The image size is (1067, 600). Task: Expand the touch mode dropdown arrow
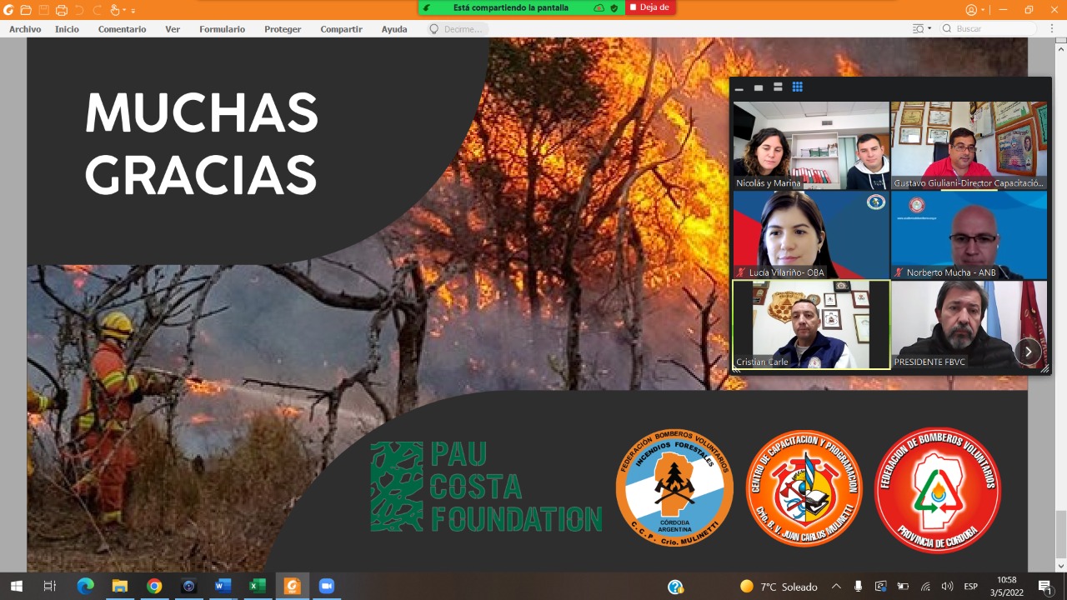124,10
